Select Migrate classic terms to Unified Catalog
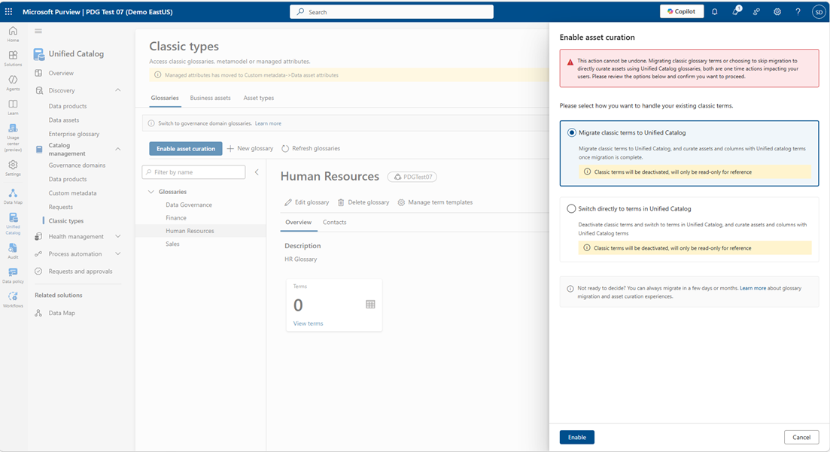 [570, 132]
